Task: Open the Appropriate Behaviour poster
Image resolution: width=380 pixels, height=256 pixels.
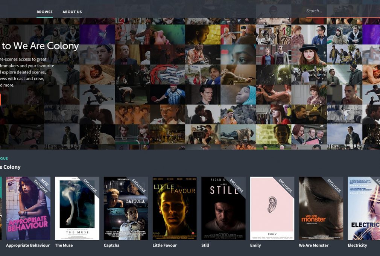Action: point(28,208)
